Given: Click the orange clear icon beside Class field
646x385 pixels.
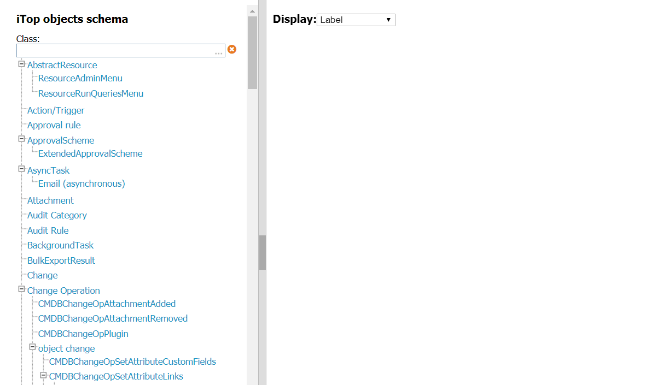Looking at the screenshot, I should coord(232,50).
